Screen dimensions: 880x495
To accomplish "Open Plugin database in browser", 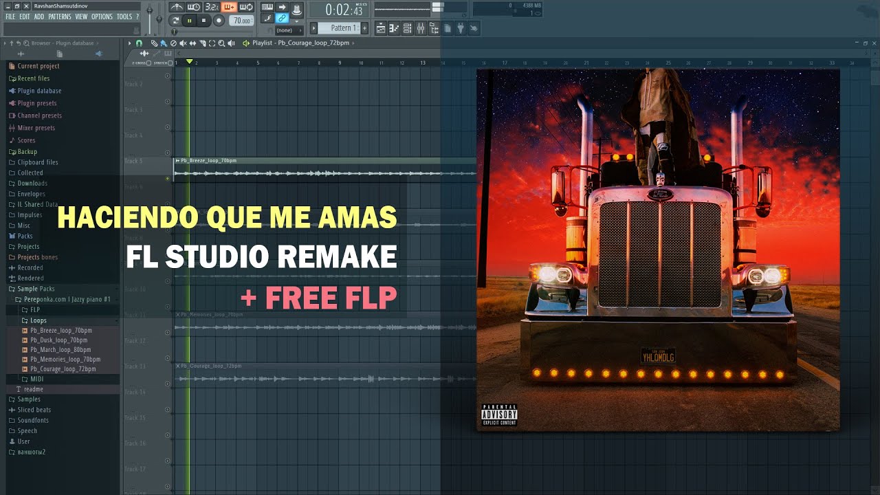I will coord(39,91).
